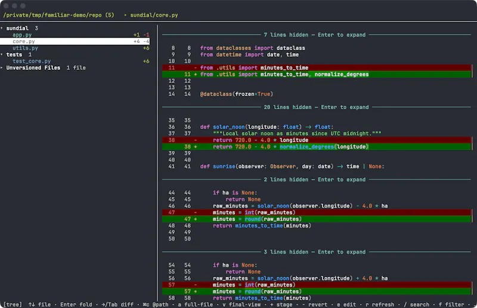The height and width of the screenshot is (308, 477).
Task: Collapse the tests folder triangle
Action: (x=2, y=54)
